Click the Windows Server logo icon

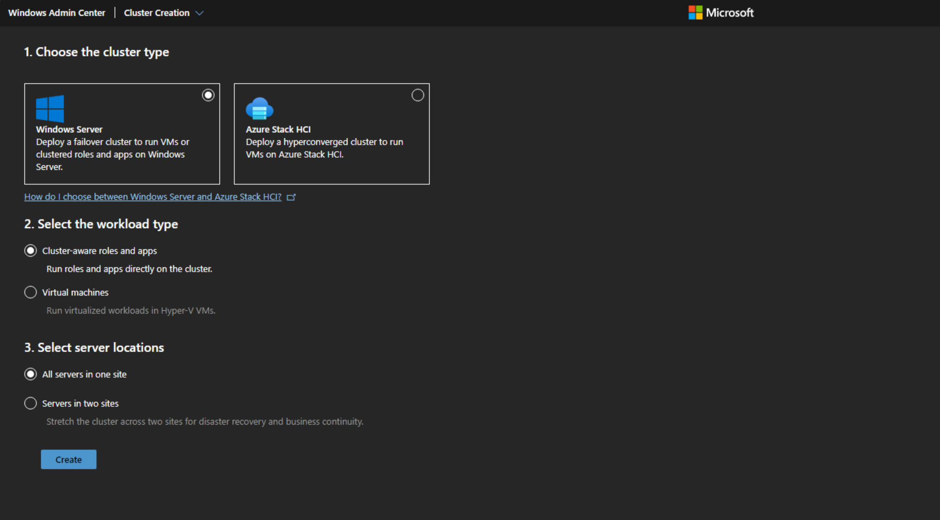pyautogui.click(x=49, y=108)
